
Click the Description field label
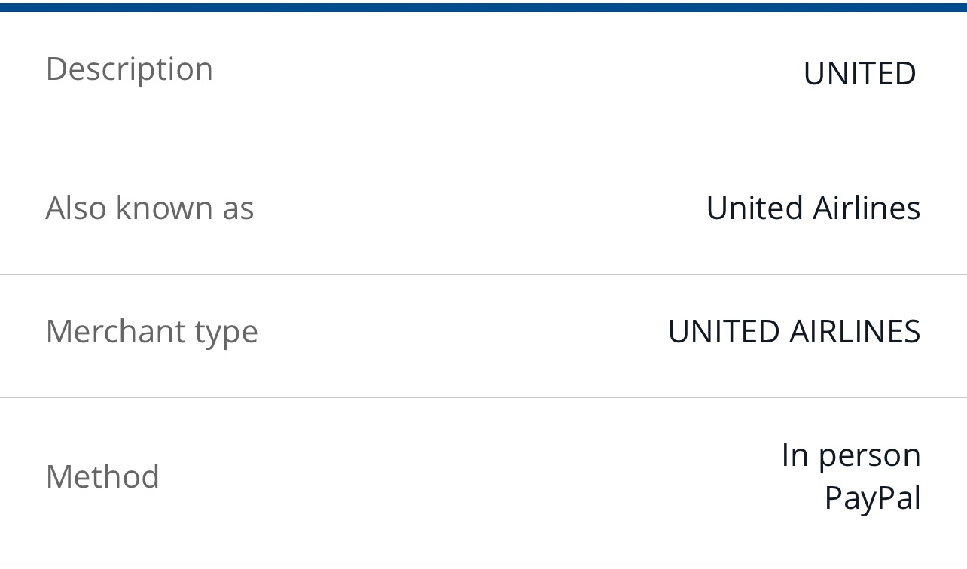tap(130, 69)
